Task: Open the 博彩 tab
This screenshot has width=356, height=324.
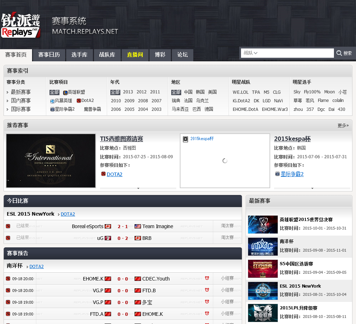Action: pyautogui.click(x=160, y=55)
